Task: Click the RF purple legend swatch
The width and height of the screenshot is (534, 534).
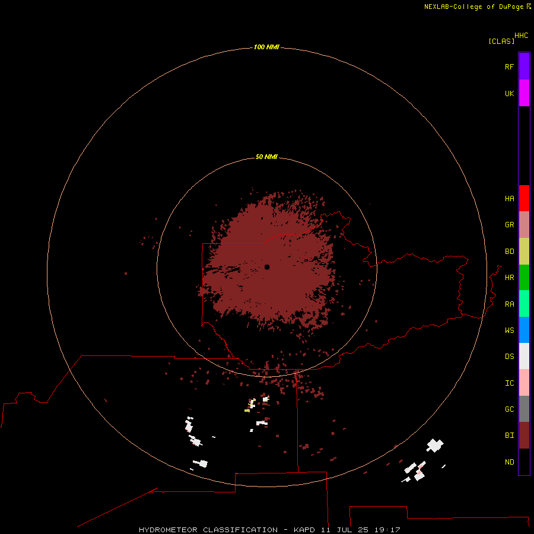Action: (524, 66)
